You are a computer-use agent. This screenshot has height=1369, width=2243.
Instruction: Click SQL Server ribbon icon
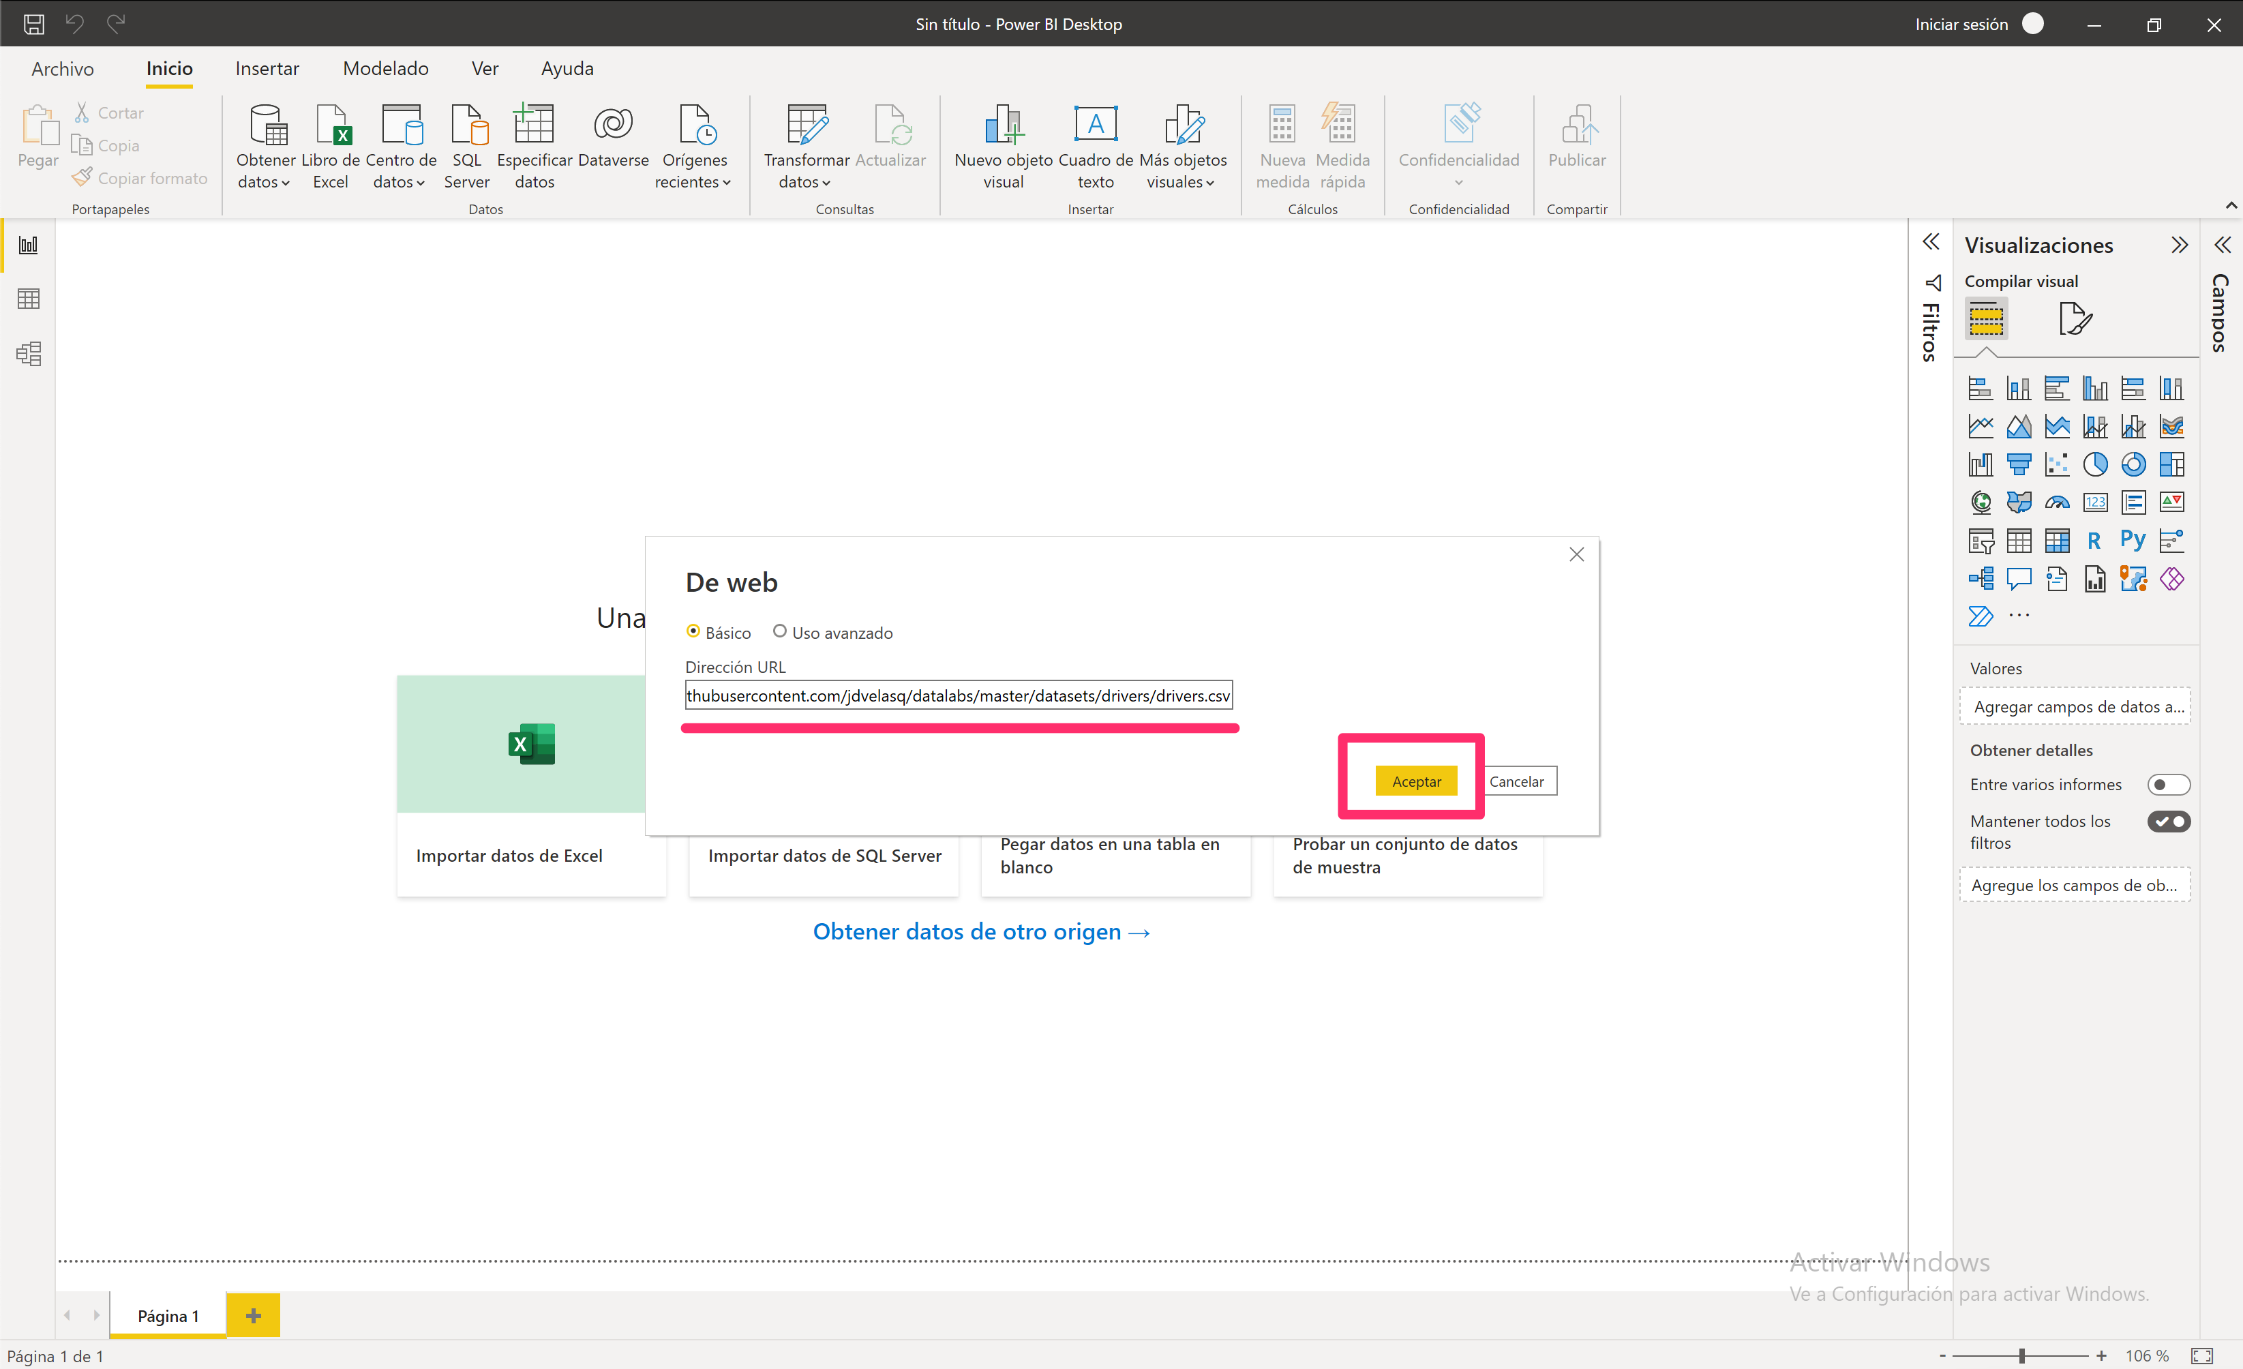467,146
